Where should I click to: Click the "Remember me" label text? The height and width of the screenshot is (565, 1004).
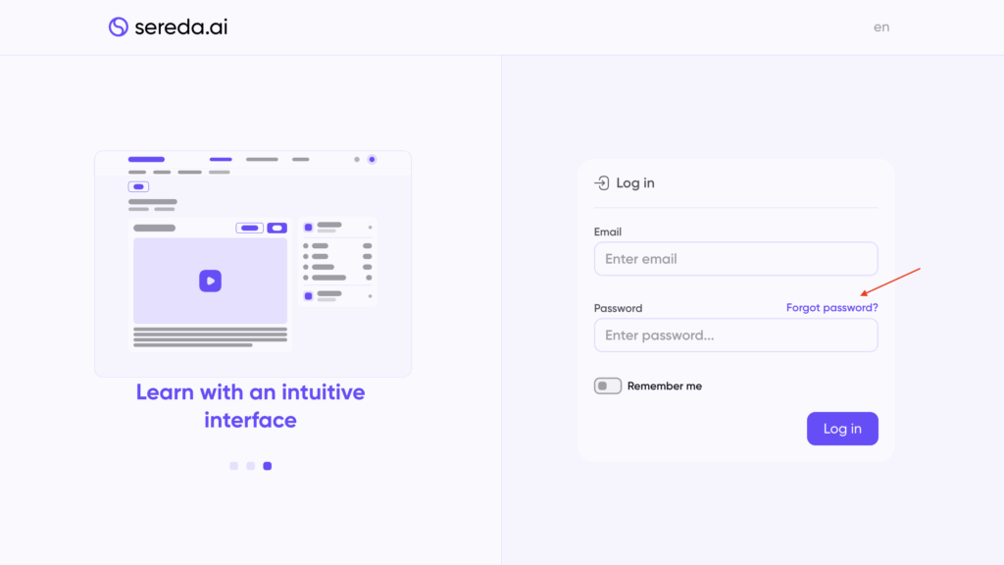pyautogui.click(x=665, y=386)
